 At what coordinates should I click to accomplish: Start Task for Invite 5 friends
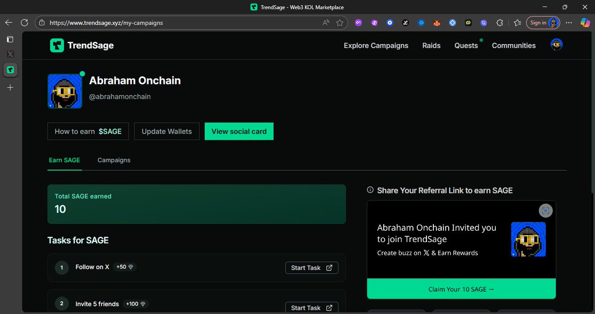[312, 308]
